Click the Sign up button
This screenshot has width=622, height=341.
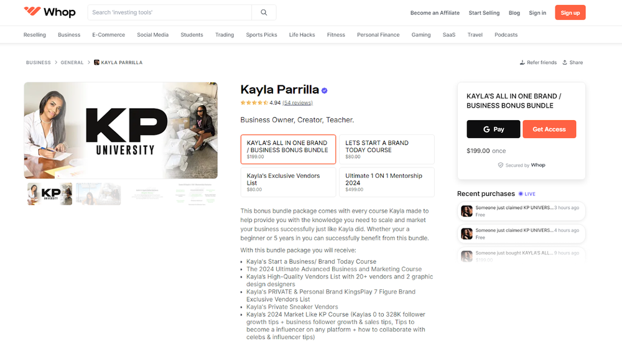[570, 12]
